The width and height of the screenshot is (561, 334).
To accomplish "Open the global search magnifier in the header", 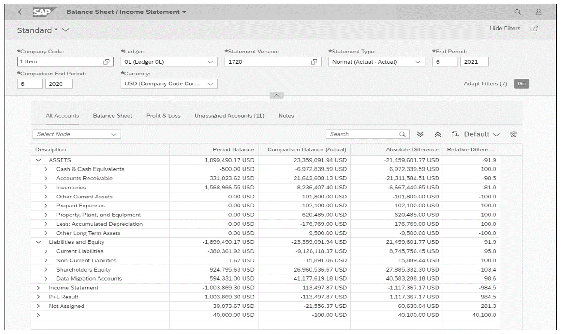I will [x=518, y=12].
